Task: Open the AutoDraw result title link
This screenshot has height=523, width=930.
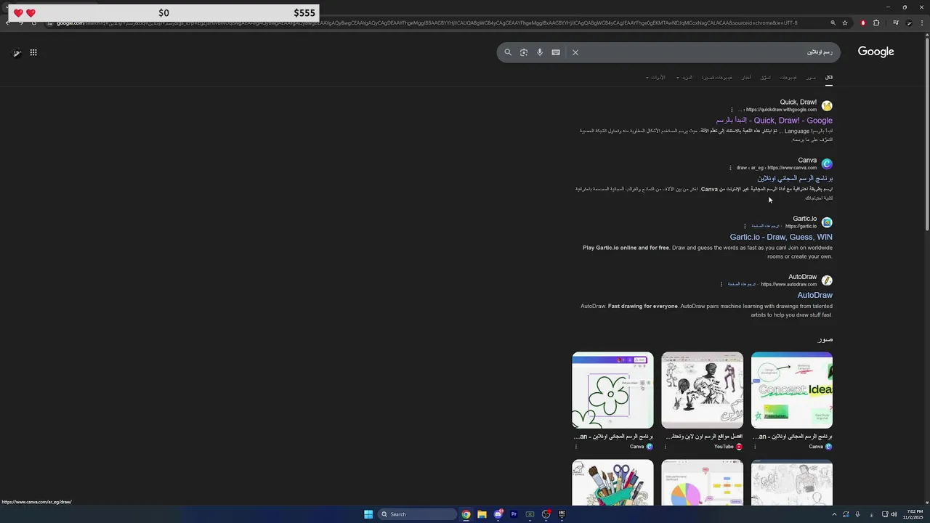Action: (814, 295)
